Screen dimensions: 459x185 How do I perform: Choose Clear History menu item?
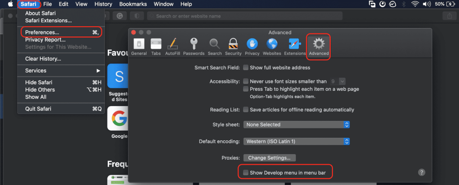[61, 59]
